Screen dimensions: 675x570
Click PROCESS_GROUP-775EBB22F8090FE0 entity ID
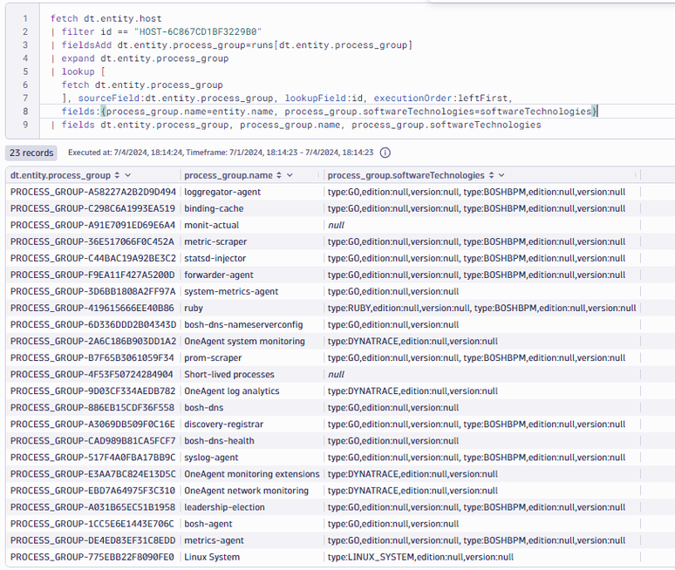click(92, 557)
